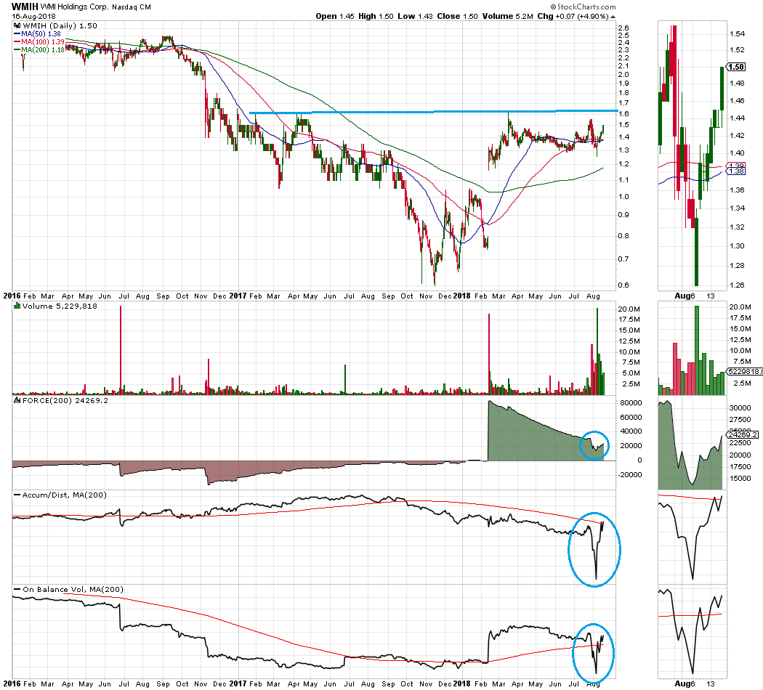Screen dimensions: 763x690
Task: Click the candlestick icon beside WMIH (Daily)
Action: click(x=17, y=25)
